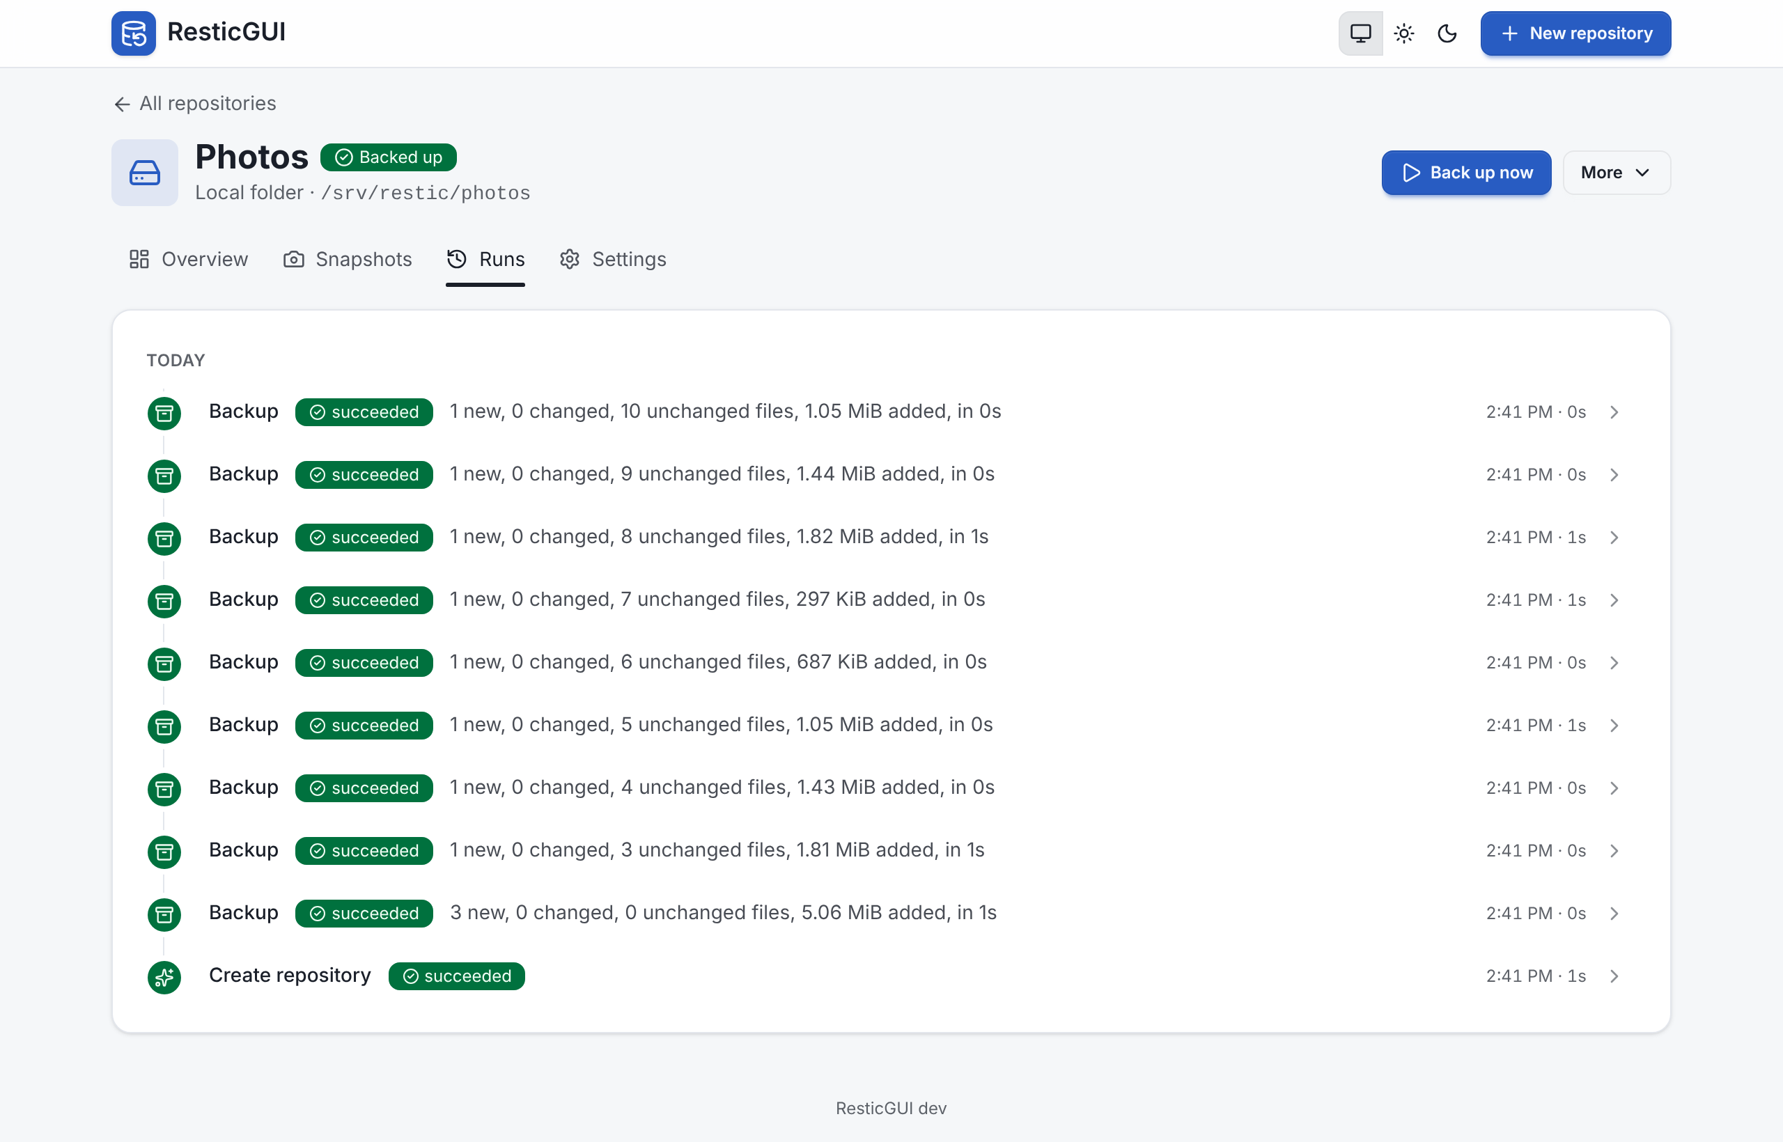Click the succeeded badge on Create repository
Image resolution: width=1783 pixels, height=1142 pixels.
coord(456,976)
